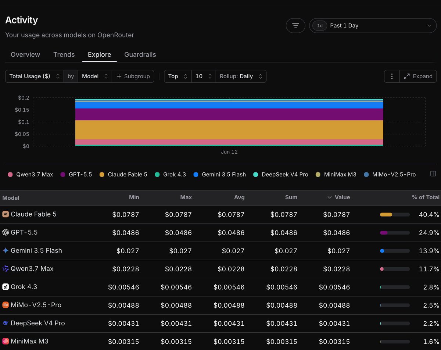This screenshot has width=441, height=350.
Task: Open the filter icon button
Action: point(295,25)
